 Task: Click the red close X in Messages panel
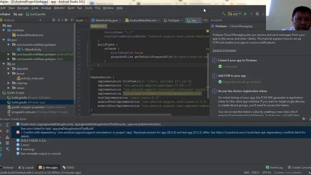click(x=1, y=131)
